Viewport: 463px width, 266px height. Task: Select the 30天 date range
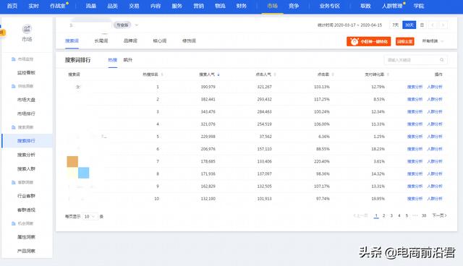409,25
